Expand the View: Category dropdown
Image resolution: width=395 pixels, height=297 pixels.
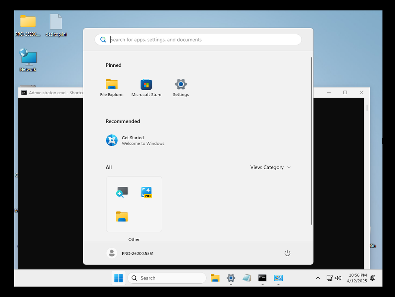tap(270, 167)
